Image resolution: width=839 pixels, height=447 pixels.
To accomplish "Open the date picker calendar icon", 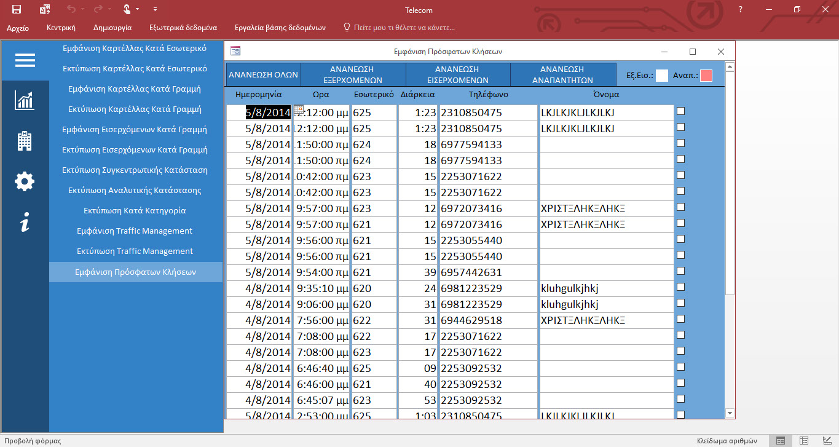I will point(299,109).
